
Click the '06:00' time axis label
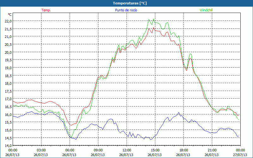coord(70,150)
